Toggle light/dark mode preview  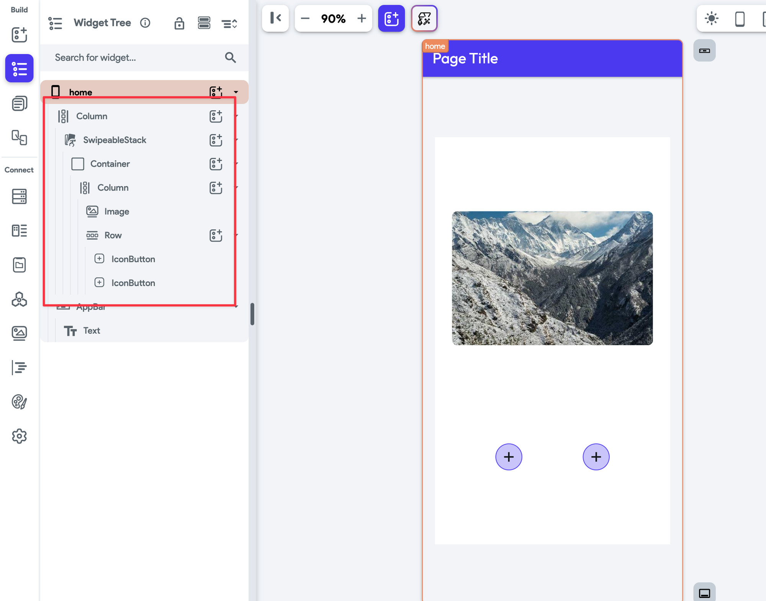pos(712,18)
